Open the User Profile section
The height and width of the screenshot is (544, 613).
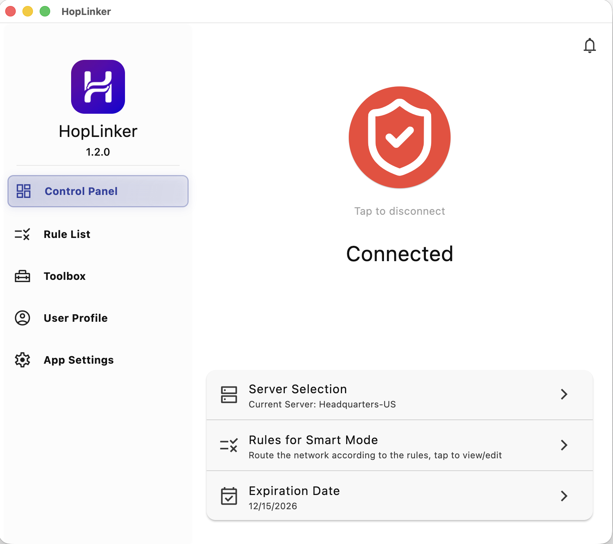pos(76,318)
